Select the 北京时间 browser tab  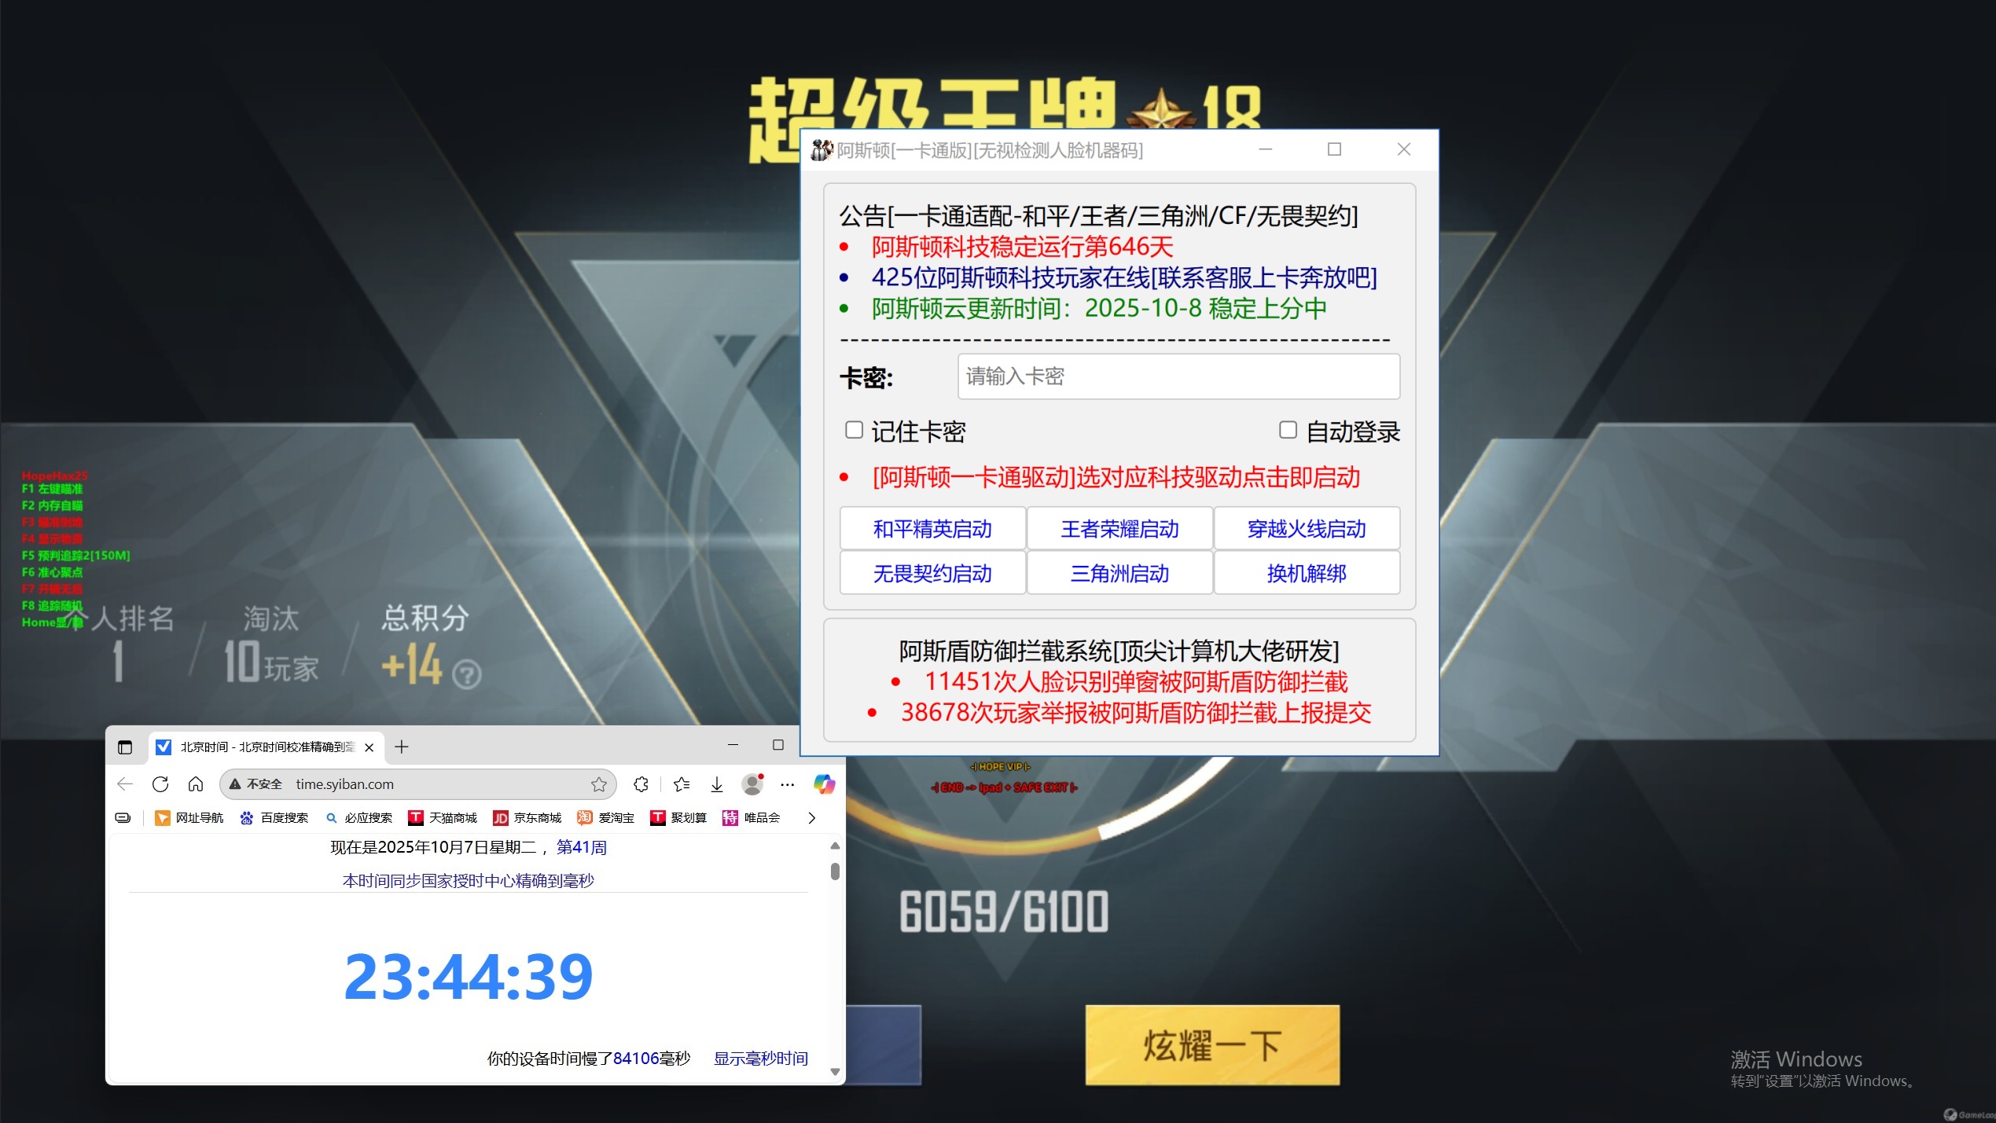coord(266,747)
